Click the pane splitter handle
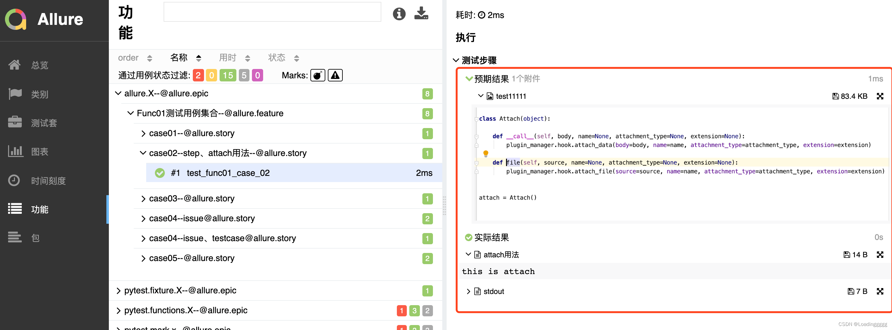The image size is (892, 330). pyautogui.click(x=444, y=206)
